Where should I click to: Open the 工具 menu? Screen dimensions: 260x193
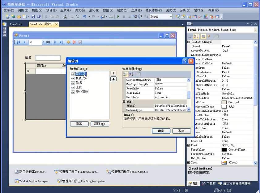tap(136, 11)
